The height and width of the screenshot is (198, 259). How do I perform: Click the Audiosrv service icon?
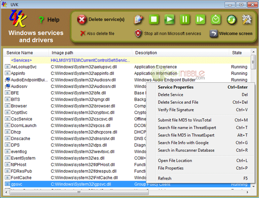click(7, 86)
